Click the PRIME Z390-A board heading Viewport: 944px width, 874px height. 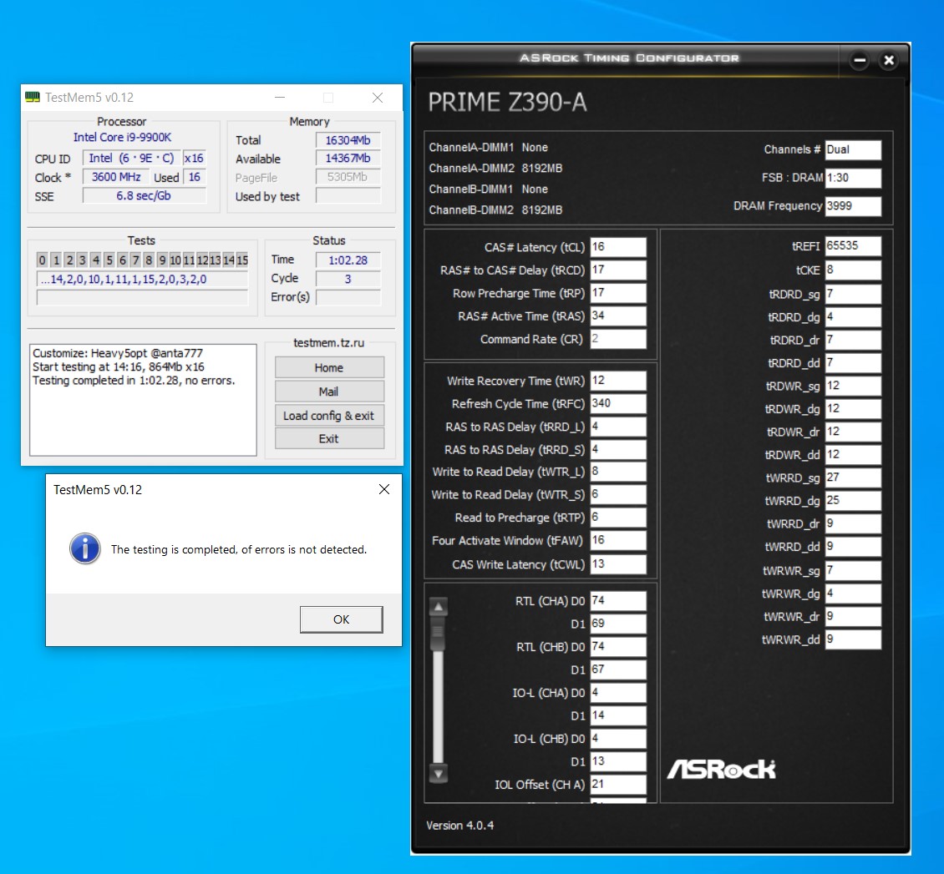507,102
